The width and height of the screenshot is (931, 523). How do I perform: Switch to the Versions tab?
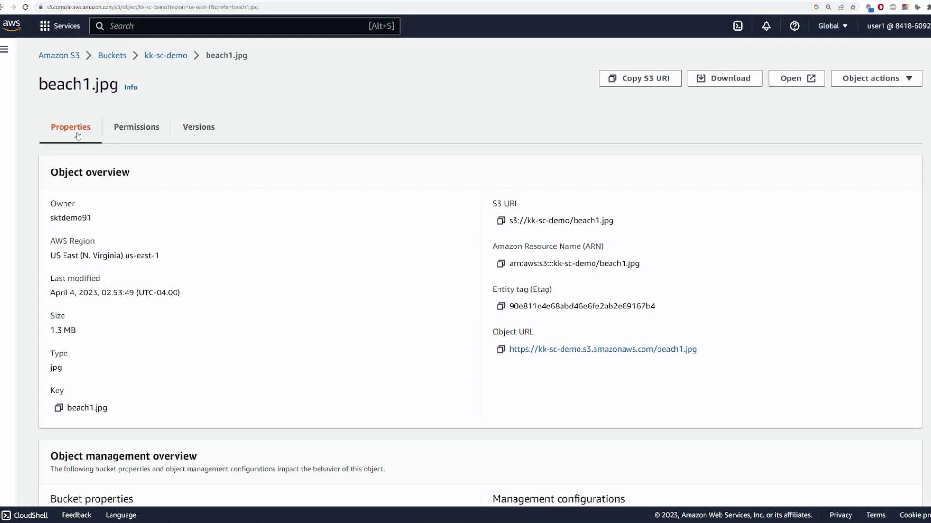pyautogui.click(x=198, y=127)
